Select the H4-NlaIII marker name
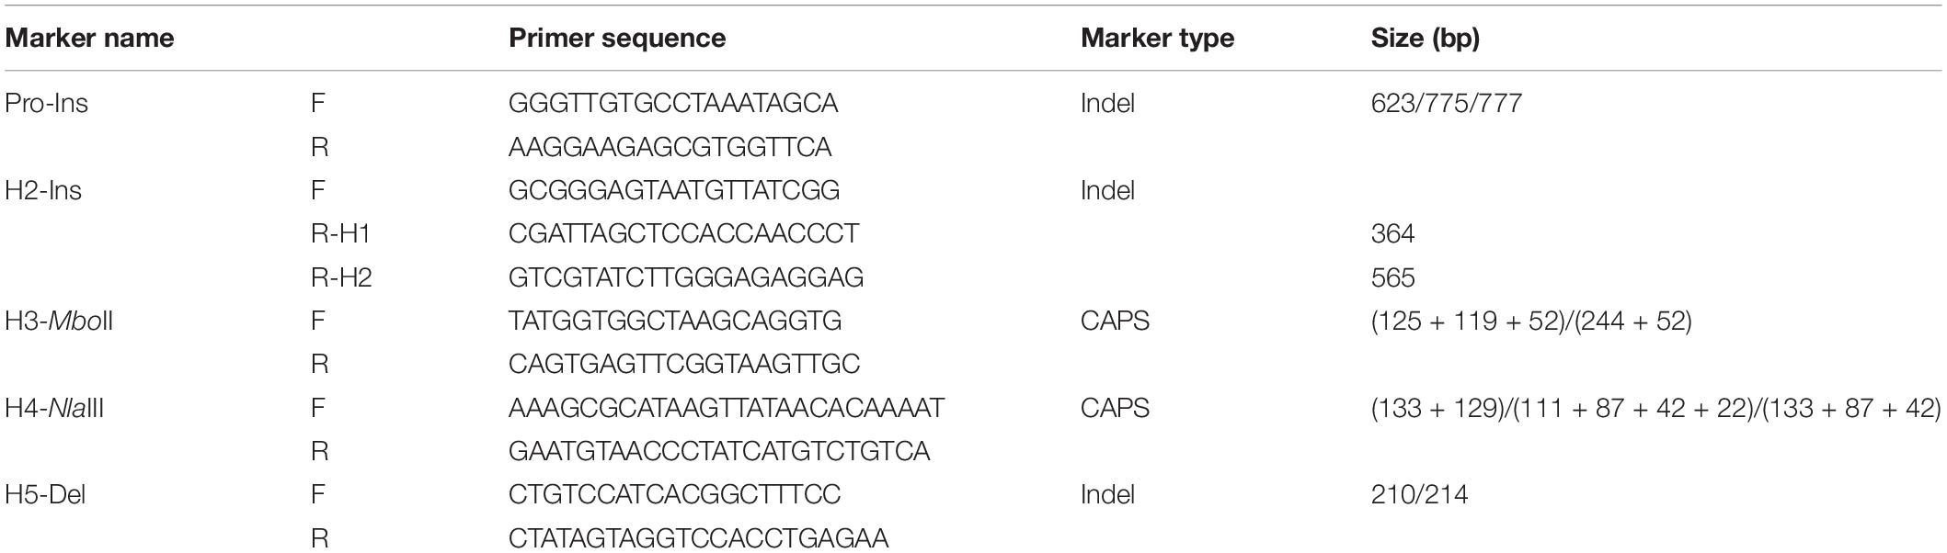The height and width of the screenshot is (553, 1947). pos(54,408)
